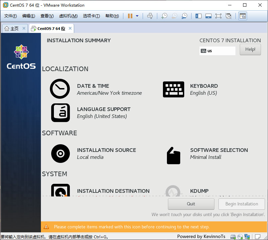Image resolution: width=268 pixels, height=240 pixels.
Task: Click the Help! button
Action: click(250, 50)
